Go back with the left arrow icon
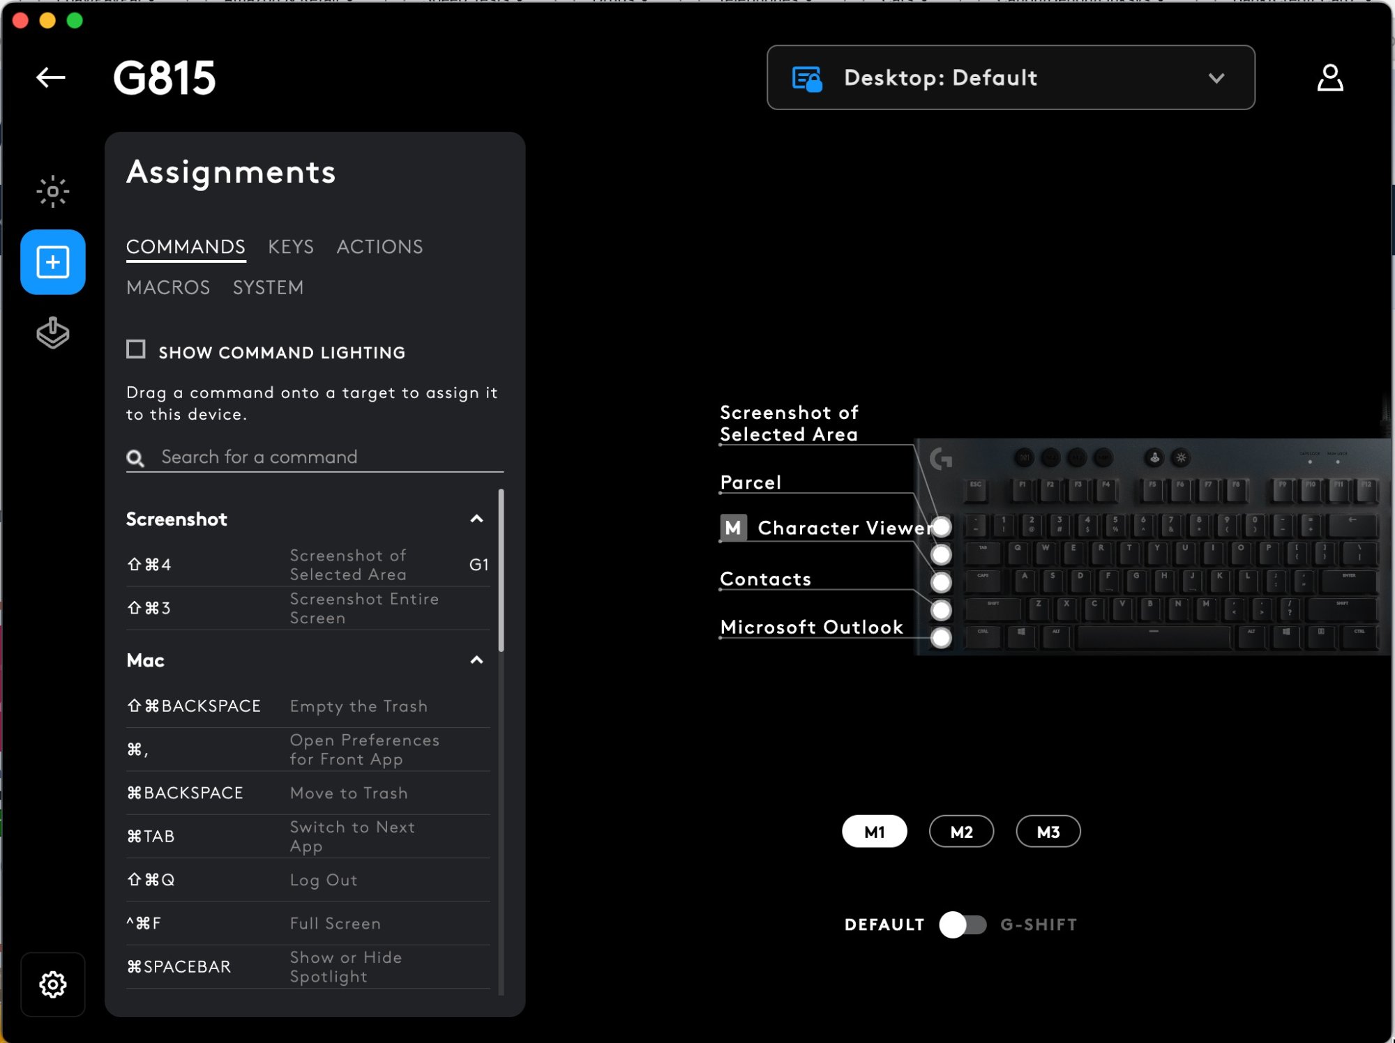Viewport: 1395px width, 1043px height. click(51, 77)
